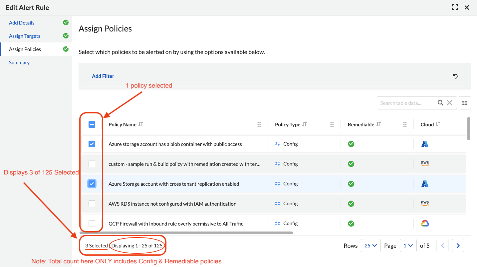The image size is (477, 267).
Task: Sort by Policy Name arrows icon
Action: 140,124
